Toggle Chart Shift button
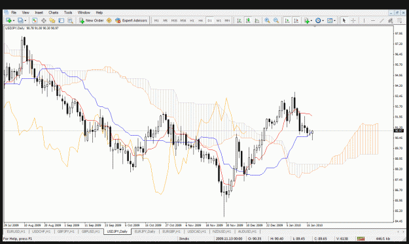 [x=296, y=20]
